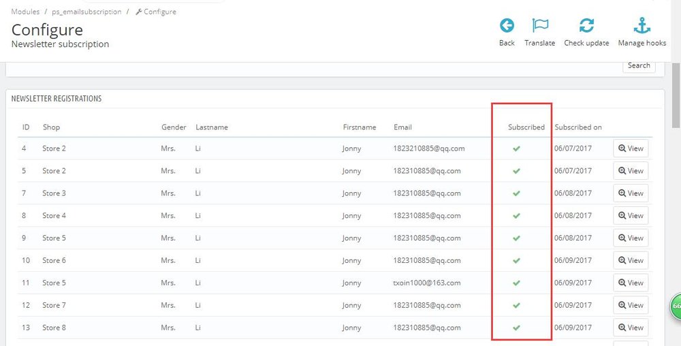Viewport: 681px width, 346px height.
Task: Click the Shop column header
Action: pyautogui.click(x=51, y=127)
